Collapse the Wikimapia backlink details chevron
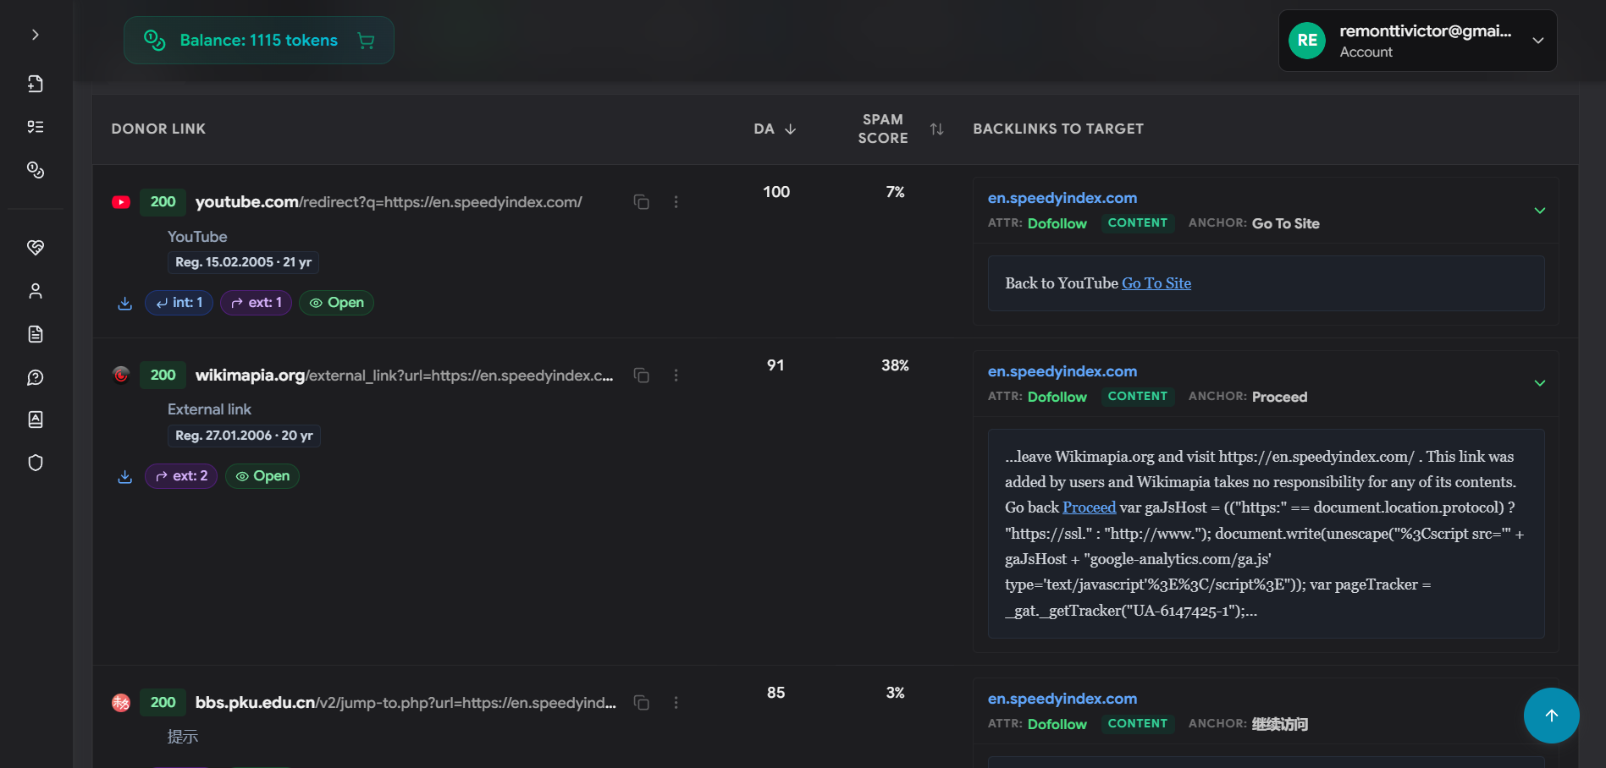The image size is (1606, 768). click(x=1539, y=383)
